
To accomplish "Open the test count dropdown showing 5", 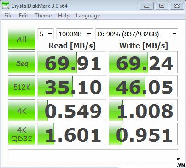I will coord(46,34).
